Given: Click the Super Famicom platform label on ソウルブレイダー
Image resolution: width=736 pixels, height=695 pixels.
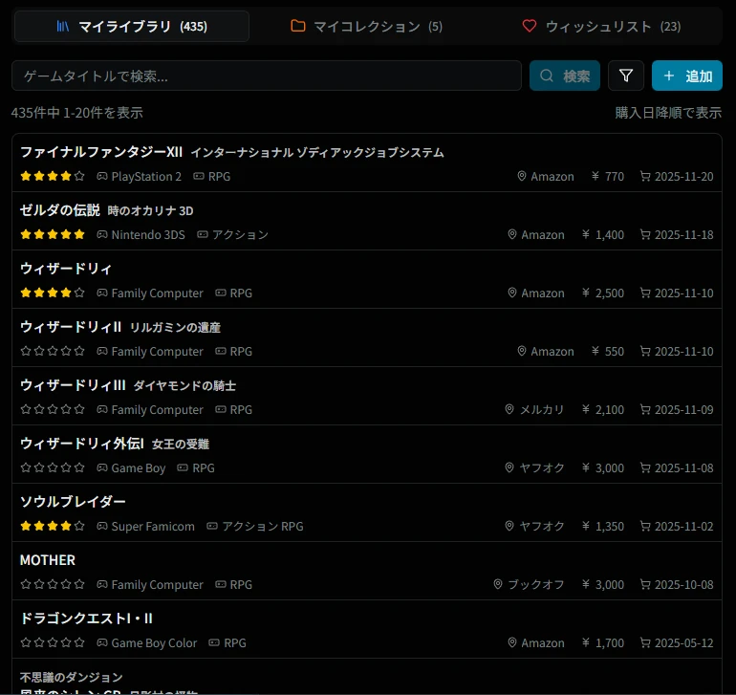Looking at the screenshot, I should 153,527.
